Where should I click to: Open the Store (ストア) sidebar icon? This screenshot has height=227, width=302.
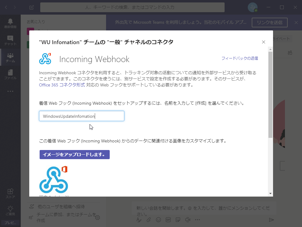coord(10,193)
